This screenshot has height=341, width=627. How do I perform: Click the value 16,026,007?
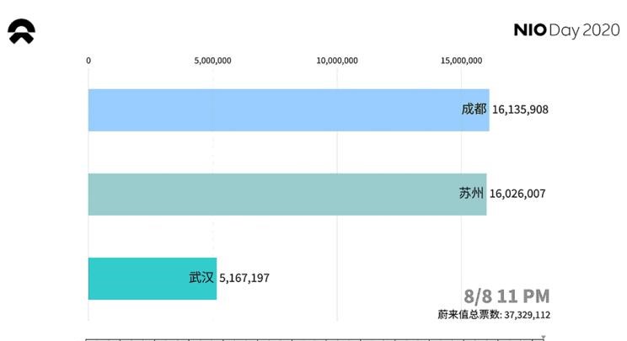(x=517, y=194)
